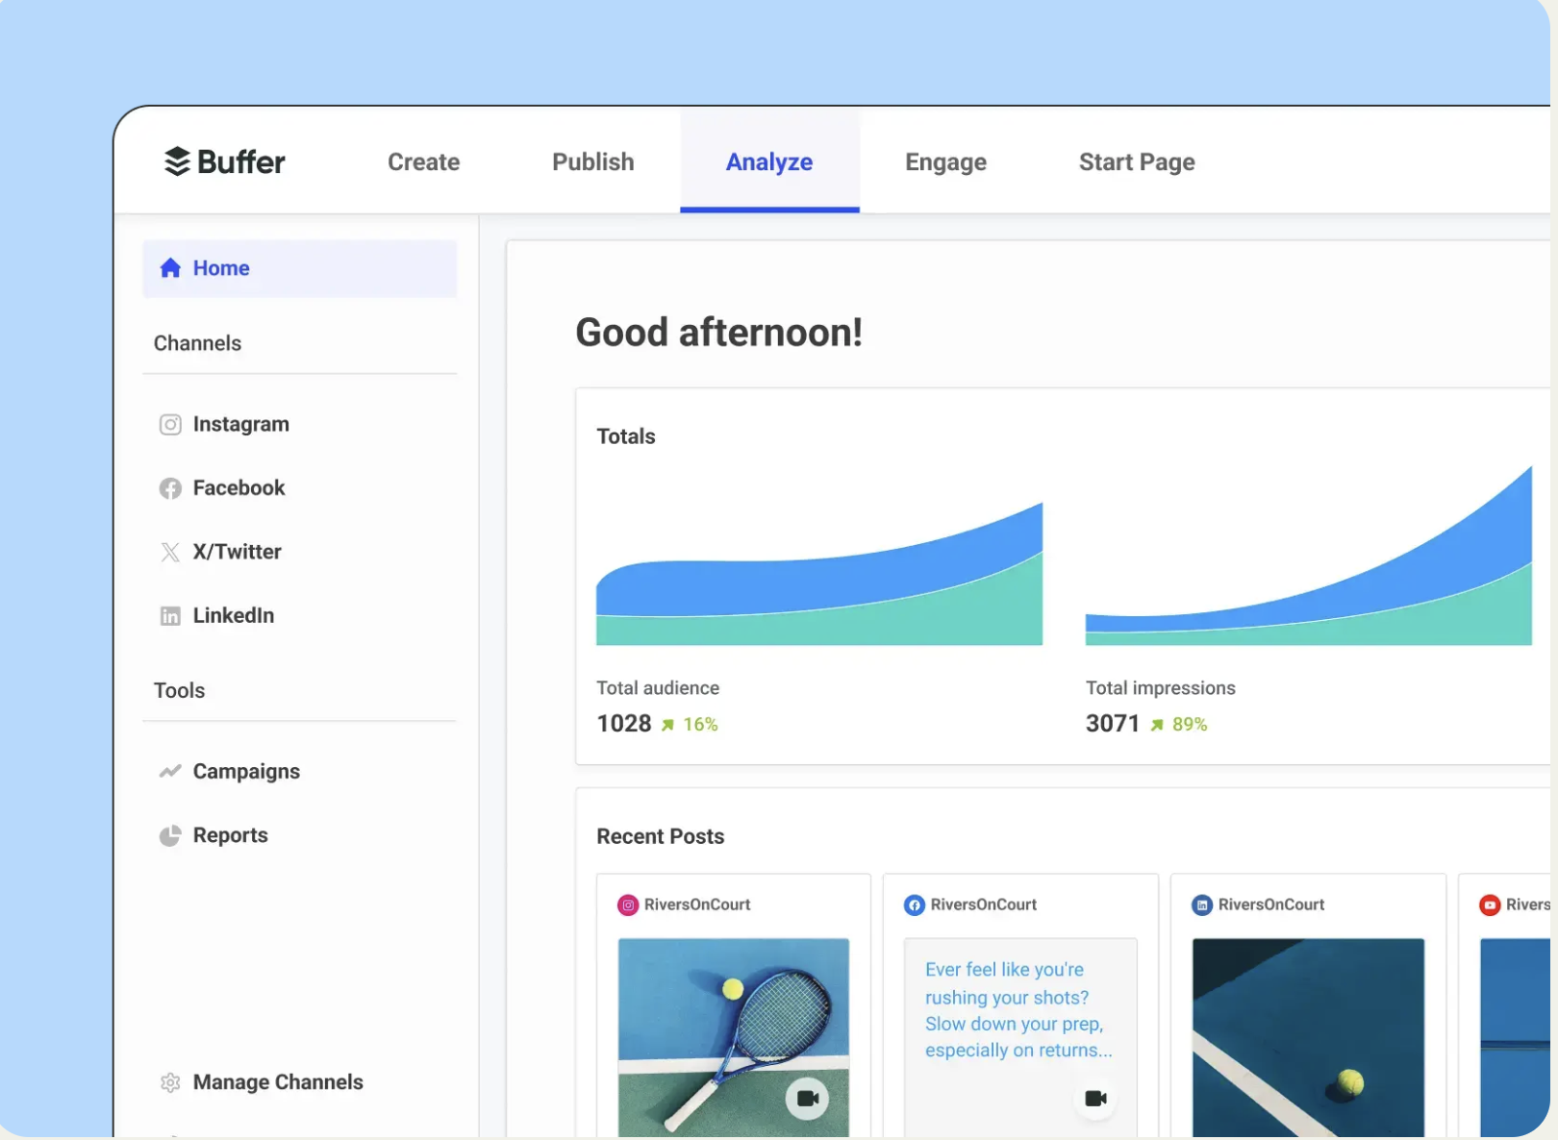The width and height of the screenshot is (1558, 1140).
Task: Click the LinkedIn badge on third post
Action: pyautogui.click(x=1202, y=905)
